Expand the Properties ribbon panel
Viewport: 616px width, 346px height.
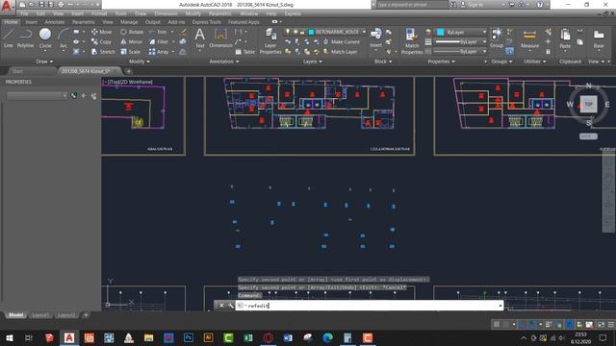click(x=441, y=62)
